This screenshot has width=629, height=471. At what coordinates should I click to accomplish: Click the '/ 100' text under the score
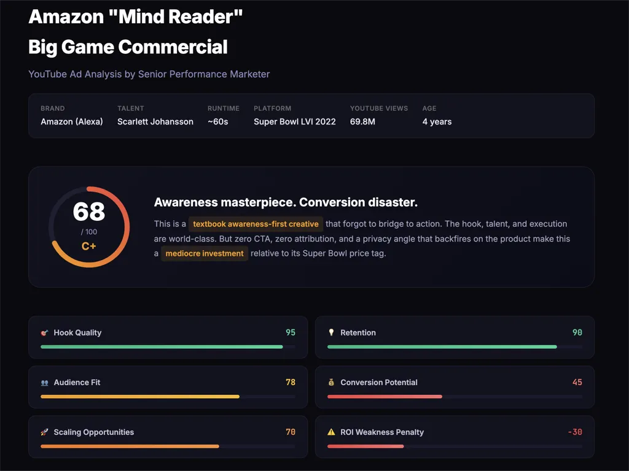point(89,232)
